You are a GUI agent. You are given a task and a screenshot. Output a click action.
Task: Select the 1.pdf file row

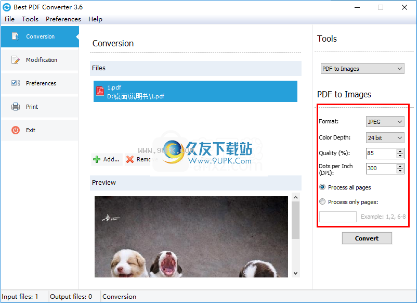pos(195,91)
